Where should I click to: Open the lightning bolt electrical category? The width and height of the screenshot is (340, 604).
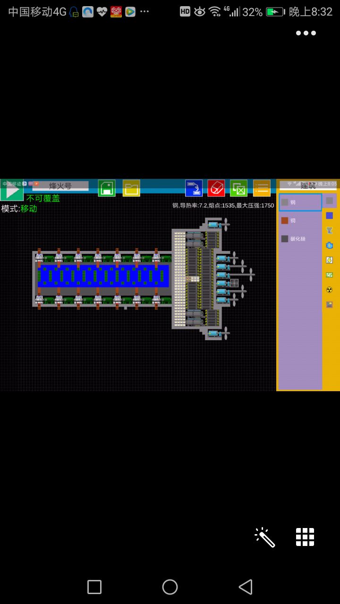(x=330, y=260)
